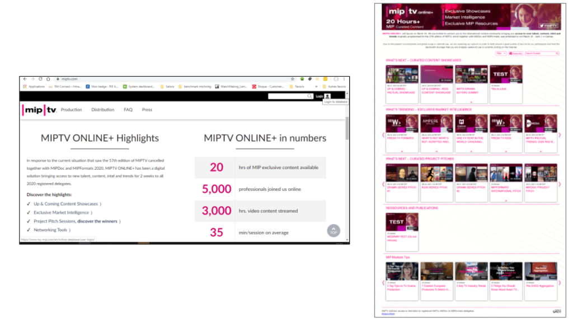Click the search magnifier in the black header
Image resolution: width=573 pixels, height=322 pixels.
(x=309, y=96)
